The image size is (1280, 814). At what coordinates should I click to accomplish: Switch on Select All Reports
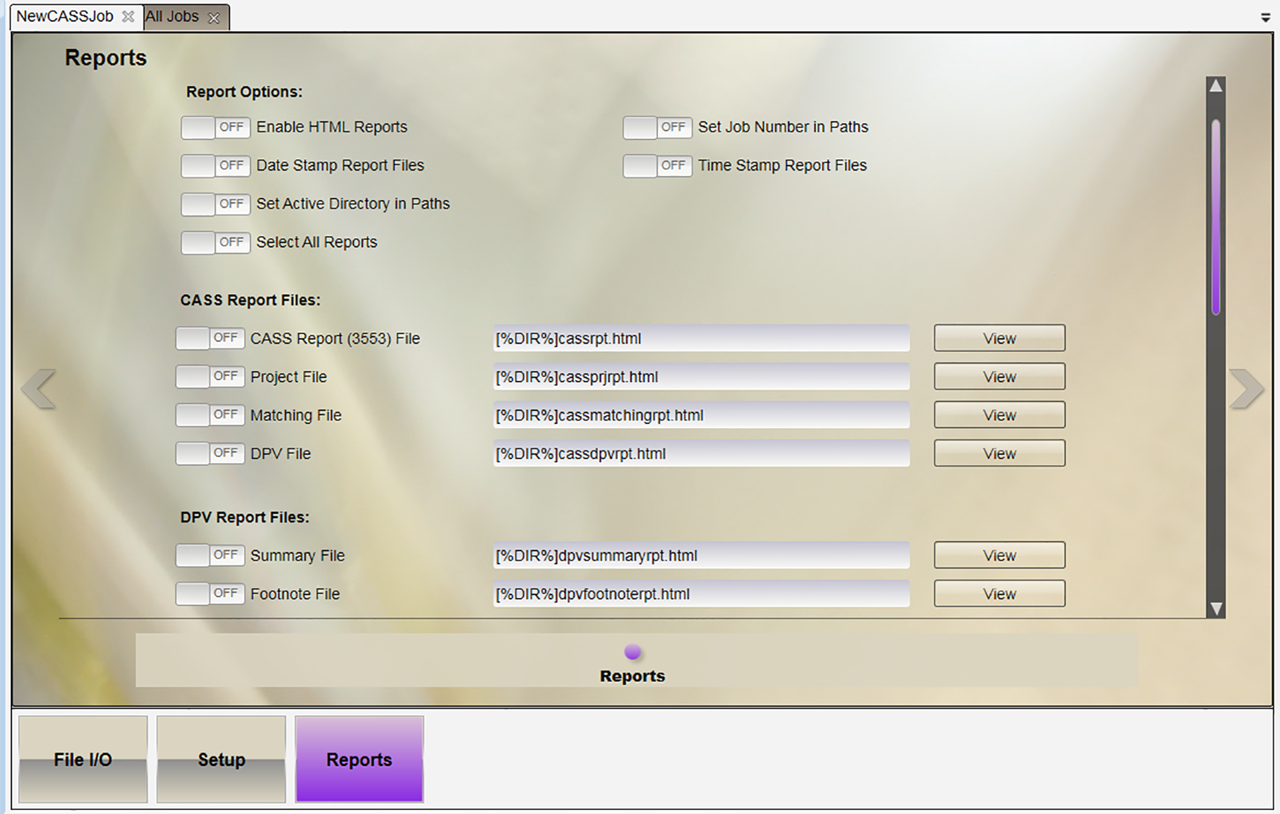click(215, 242)
